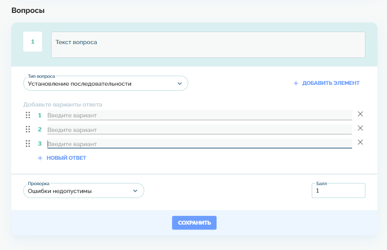Click the chevron in Установление последовательности selector

[180, 84]
